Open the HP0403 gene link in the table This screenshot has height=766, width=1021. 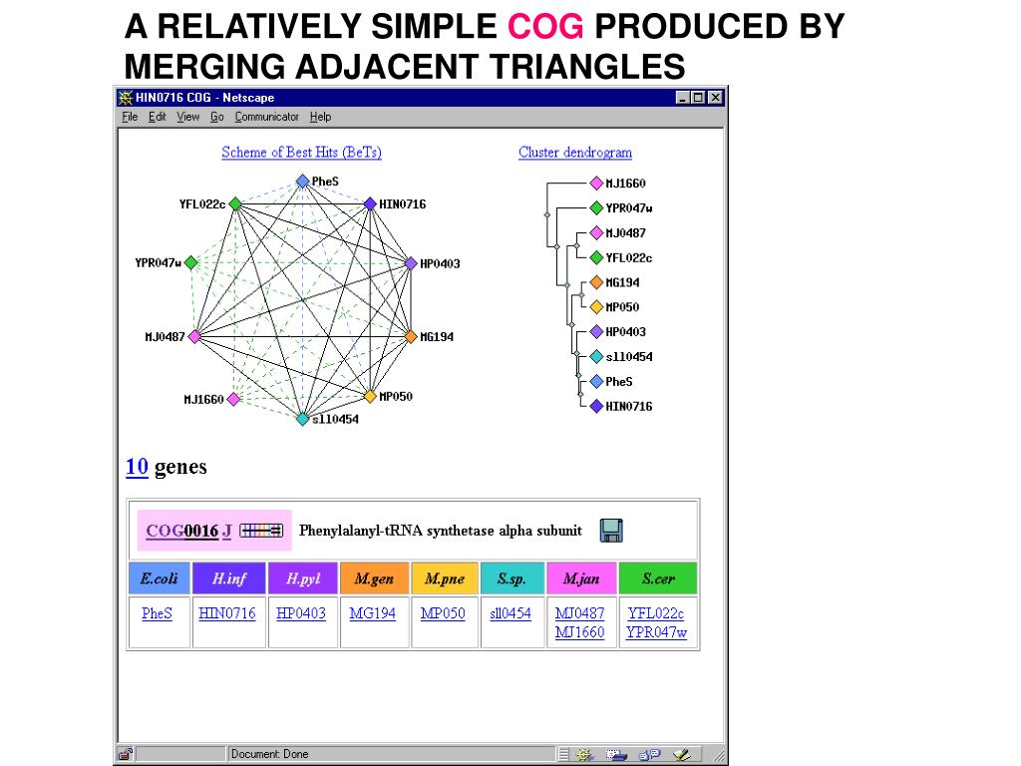click(301, 613)
